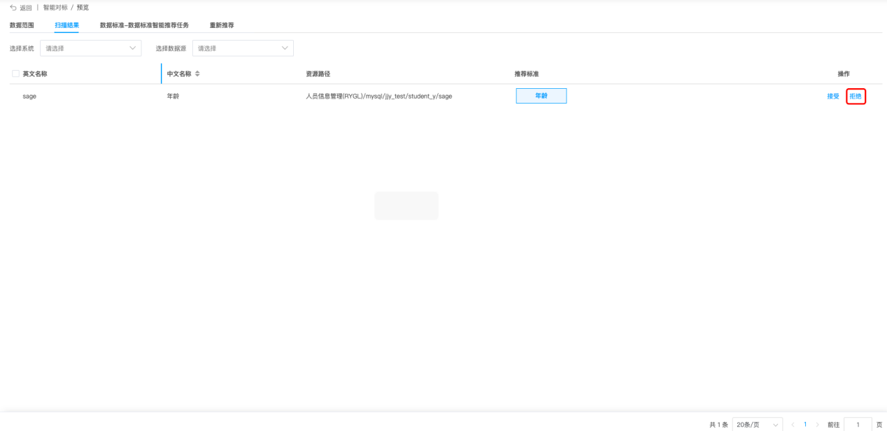Open the 20条/页 page size dropdown
This screenshot has height=431, width=887.
758,425
